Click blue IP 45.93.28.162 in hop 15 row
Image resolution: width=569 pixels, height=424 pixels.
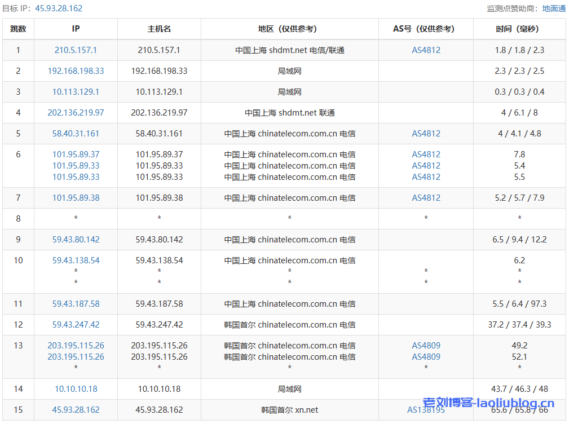76,410
